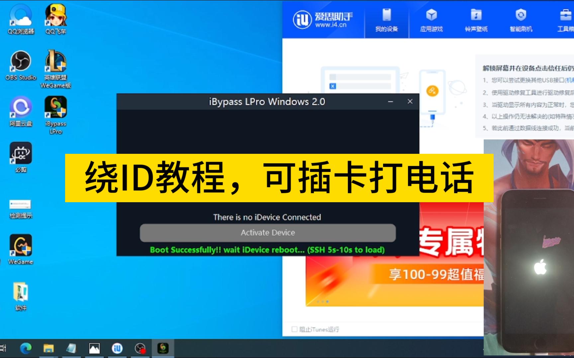
Task: Enable the 阻止iTunes运行 checkbox
Action: pos(294,329)
